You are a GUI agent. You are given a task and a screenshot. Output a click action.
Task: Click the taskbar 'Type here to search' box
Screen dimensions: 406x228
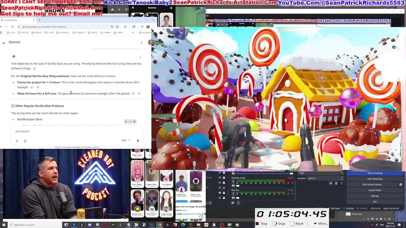pos(35,225)
